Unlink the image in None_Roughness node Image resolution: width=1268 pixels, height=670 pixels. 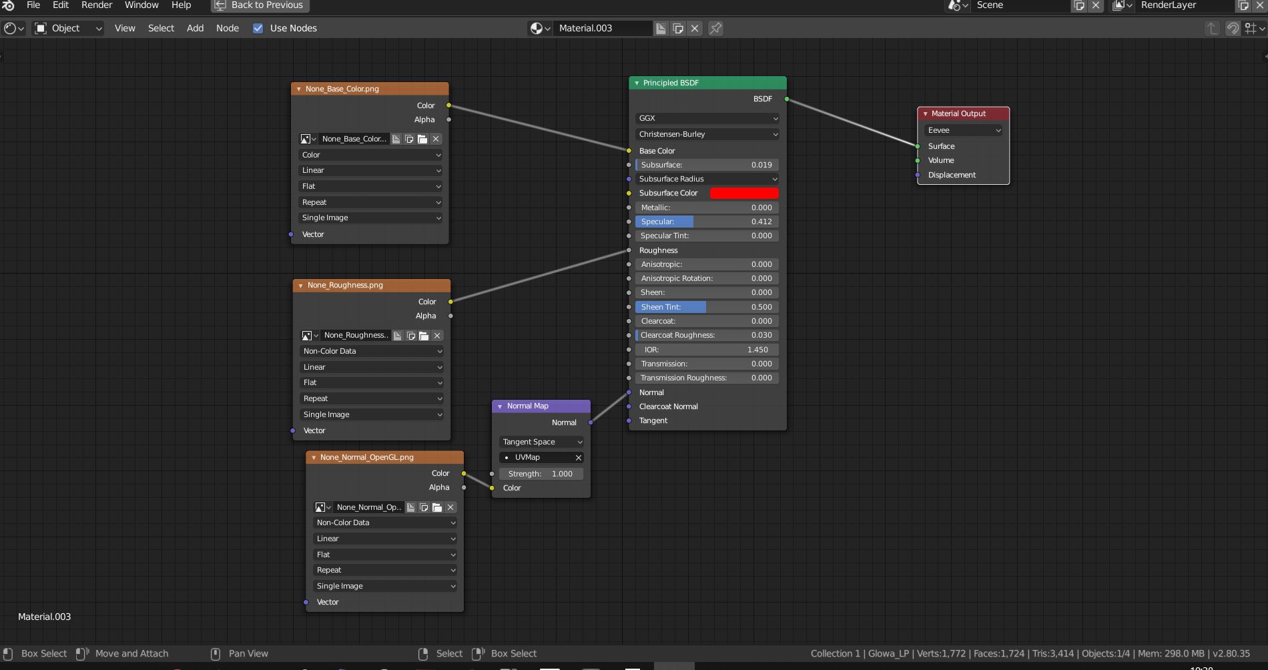(x=437, y=336)
